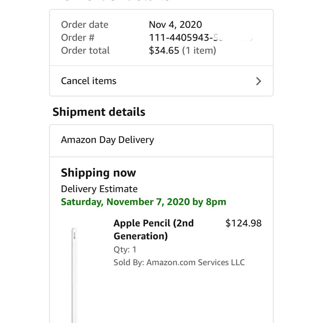Tap Sold By: Amazon.com Services LLC
The image size is (323, 323).
(x=179, y=263)
